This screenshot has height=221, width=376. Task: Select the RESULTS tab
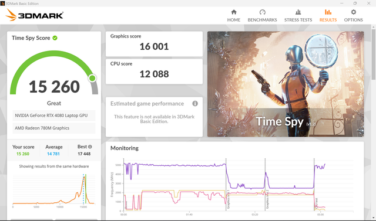328,16
